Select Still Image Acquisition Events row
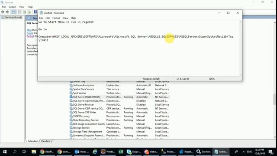Viewport: 277px width, 156px height. pos(119,124)
